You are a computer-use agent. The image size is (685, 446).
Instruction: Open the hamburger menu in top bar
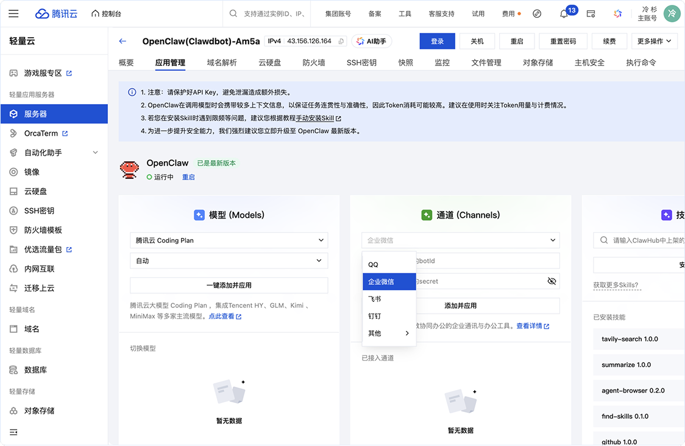(x=13, y=13)
